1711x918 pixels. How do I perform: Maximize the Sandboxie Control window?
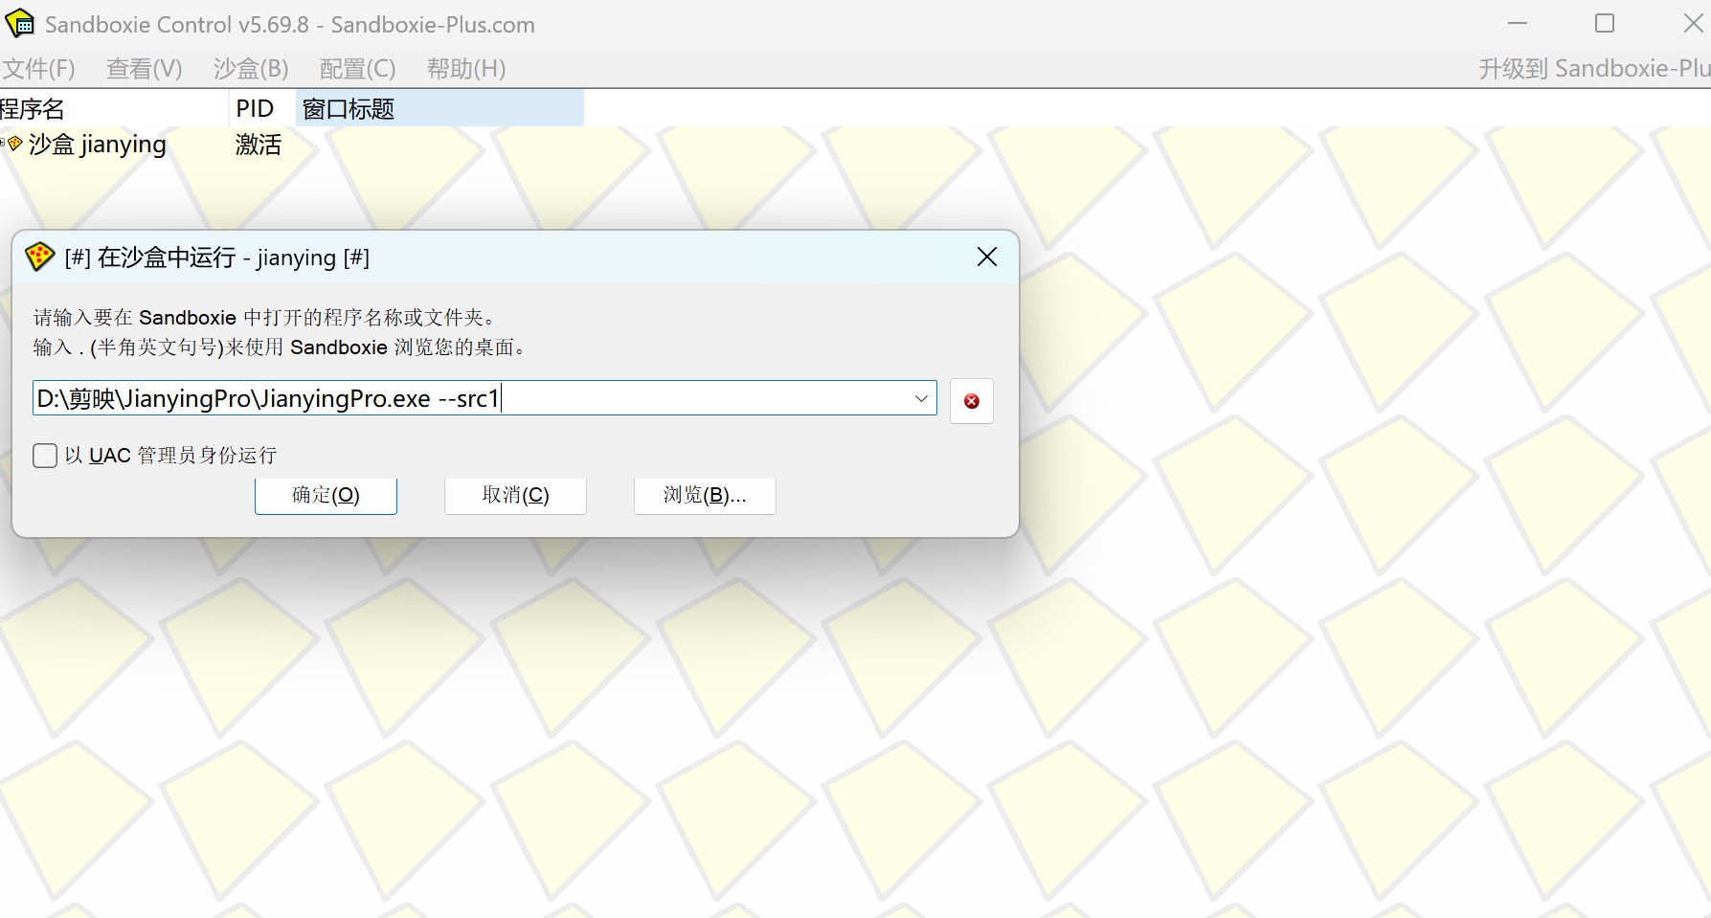point(1605,24)
